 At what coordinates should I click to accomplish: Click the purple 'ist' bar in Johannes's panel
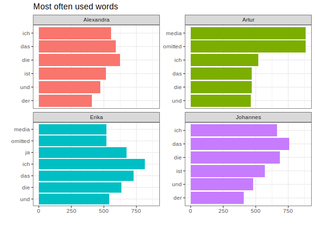pos(227,171)
